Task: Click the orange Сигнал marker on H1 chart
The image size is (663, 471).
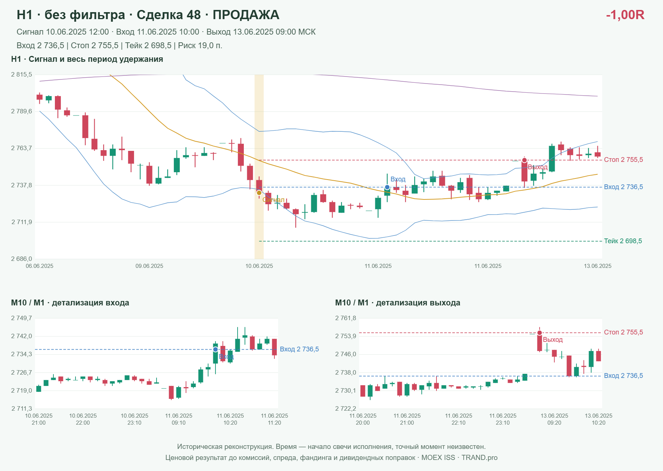Action: pos(259,193)
